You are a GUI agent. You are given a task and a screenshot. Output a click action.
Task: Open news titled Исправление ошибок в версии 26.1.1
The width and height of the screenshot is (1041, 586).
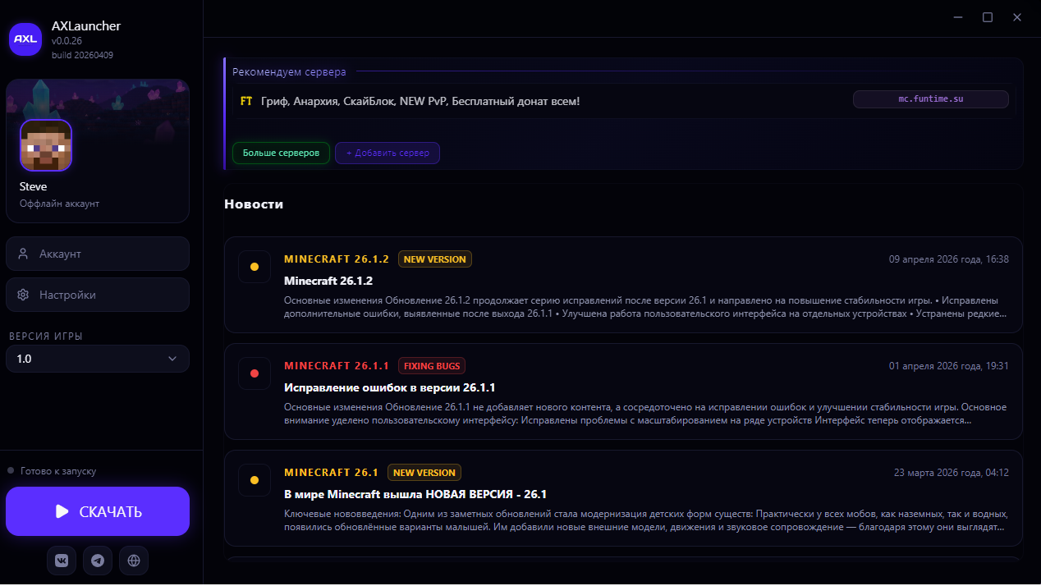point(390,387)
